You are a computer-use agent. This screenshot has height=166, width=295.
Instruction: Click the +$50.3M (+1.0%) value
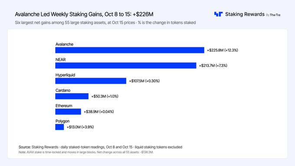[x=105, y=96]
